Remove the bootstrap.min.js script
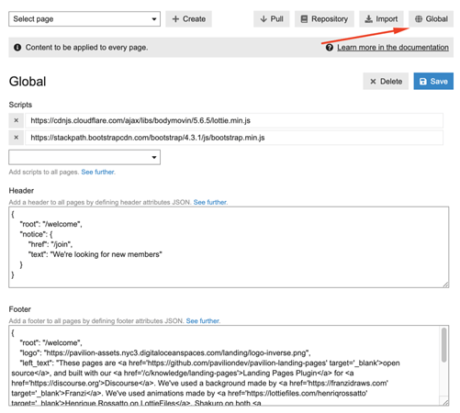 coord(17,138)
